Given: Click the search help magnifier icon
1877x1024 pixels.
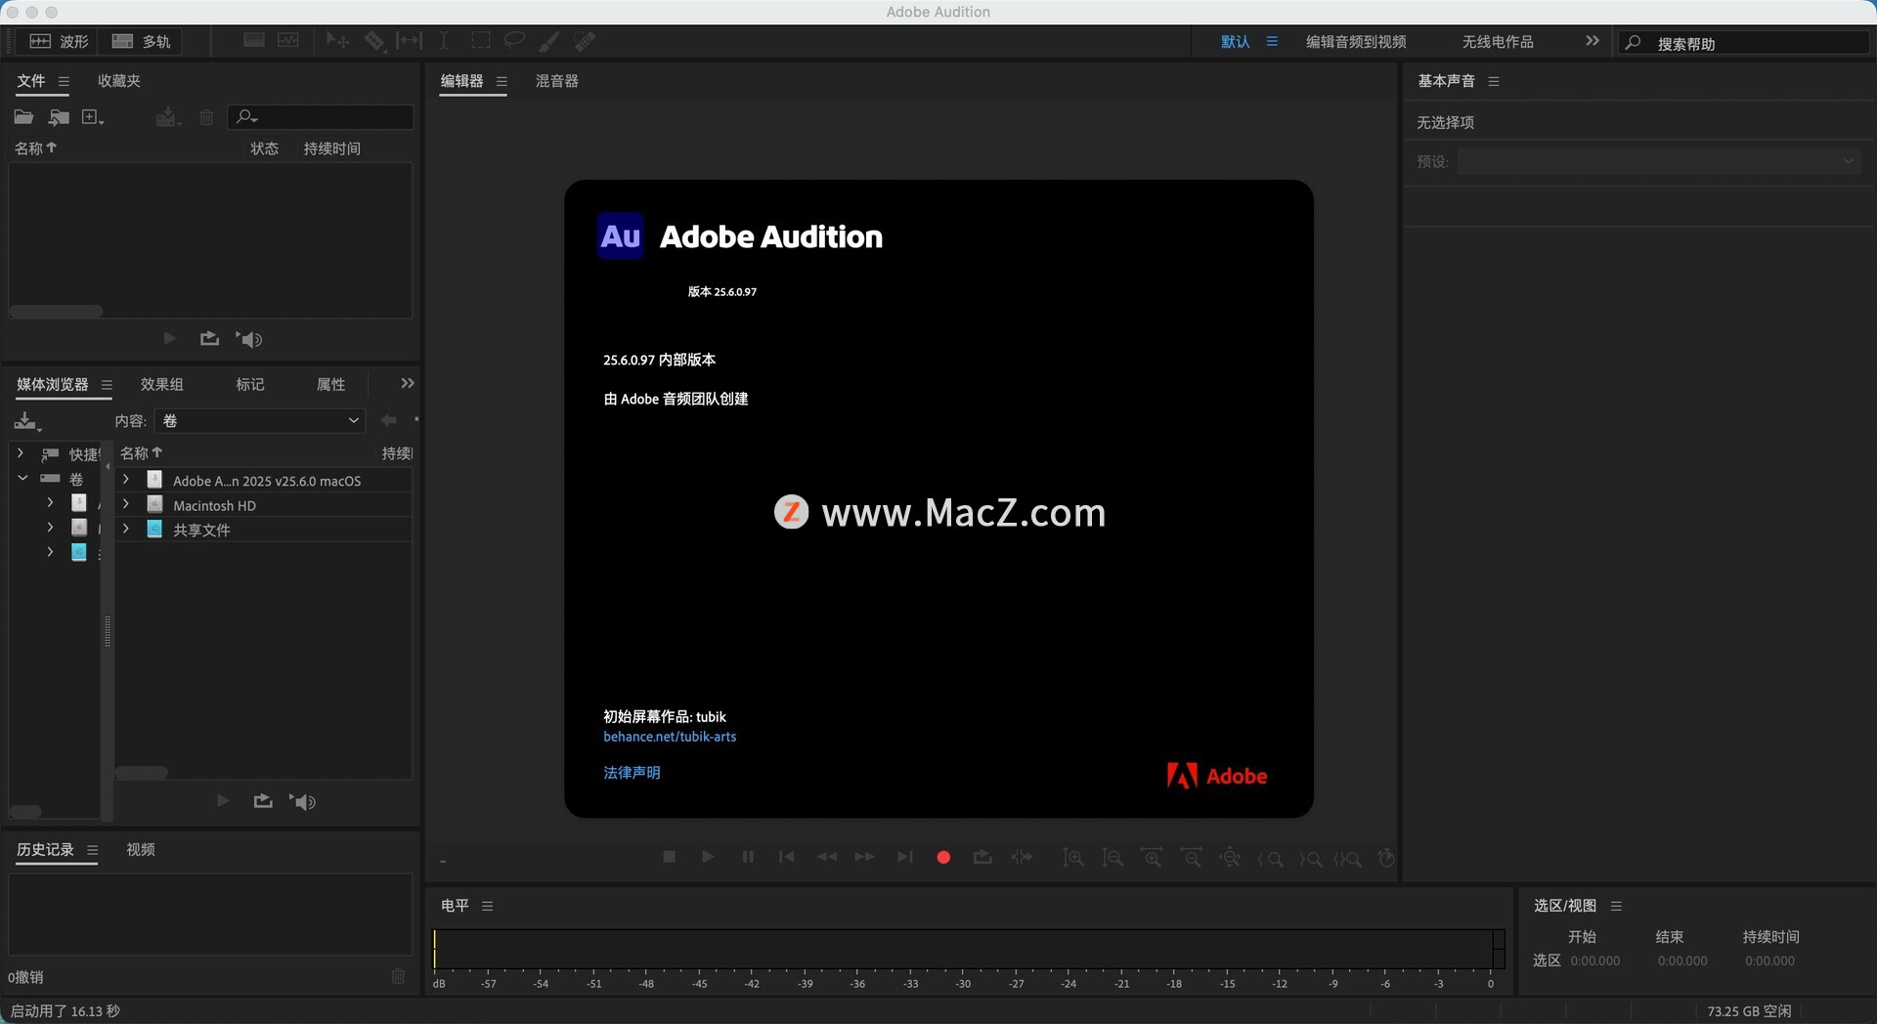Looking at the screenshot, I should pyautogui.click(x=1633, y=43).
